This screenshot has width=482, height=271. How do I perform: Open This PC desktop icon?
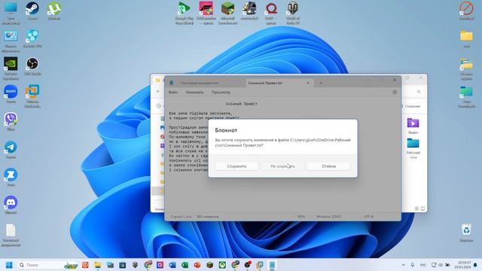(11, 13)
